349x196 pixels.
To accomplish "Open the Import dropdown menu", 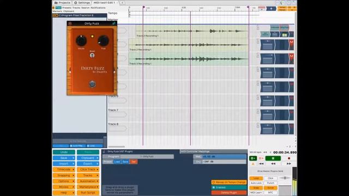I will (x=64, y=164).
